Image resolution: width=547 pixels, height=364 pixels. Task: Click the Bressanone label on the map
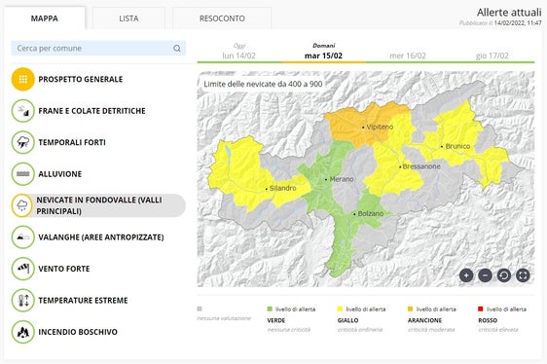pos(421,166)
